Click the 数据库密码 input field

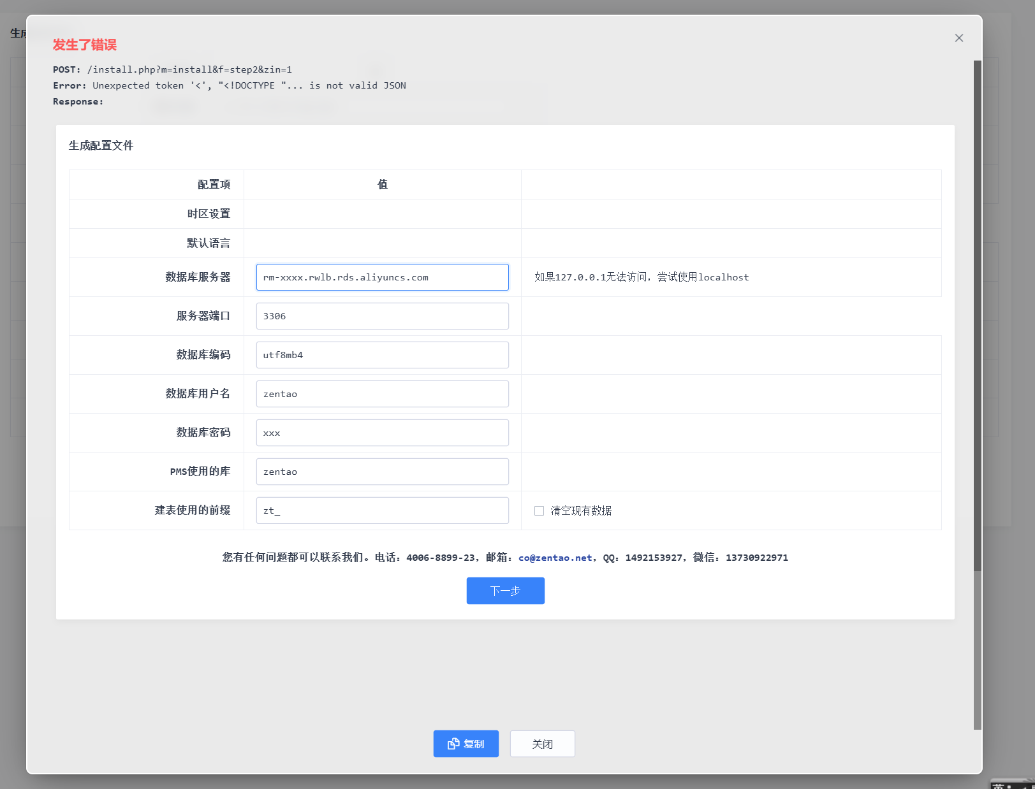[383, 433]
